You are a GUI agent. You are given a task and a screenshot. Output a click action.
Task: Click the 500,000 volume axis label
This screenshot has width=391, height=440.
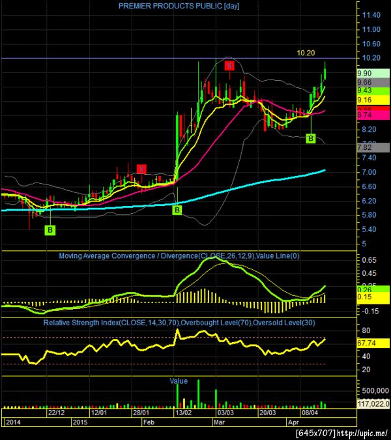point(375,390)
